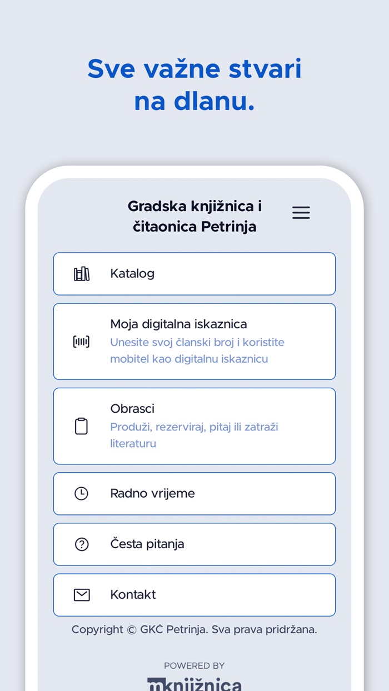Select the Katalog books icon
389x691 pixels.
pos(81,273)
